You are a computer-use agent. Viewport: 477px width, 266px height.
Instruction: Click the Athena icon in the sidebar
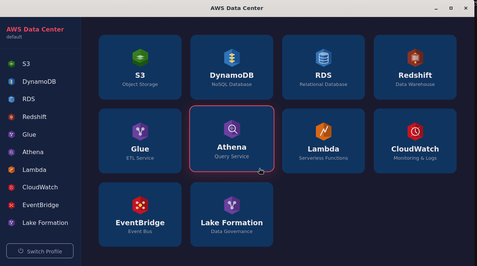click(x=12, y=152)
